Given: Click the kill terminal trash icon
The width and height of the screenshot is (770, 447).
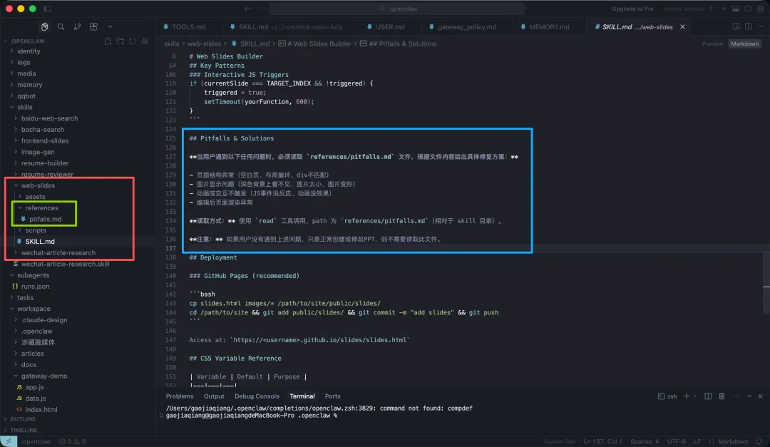Looking at the screenshot, I should point(722,396).
